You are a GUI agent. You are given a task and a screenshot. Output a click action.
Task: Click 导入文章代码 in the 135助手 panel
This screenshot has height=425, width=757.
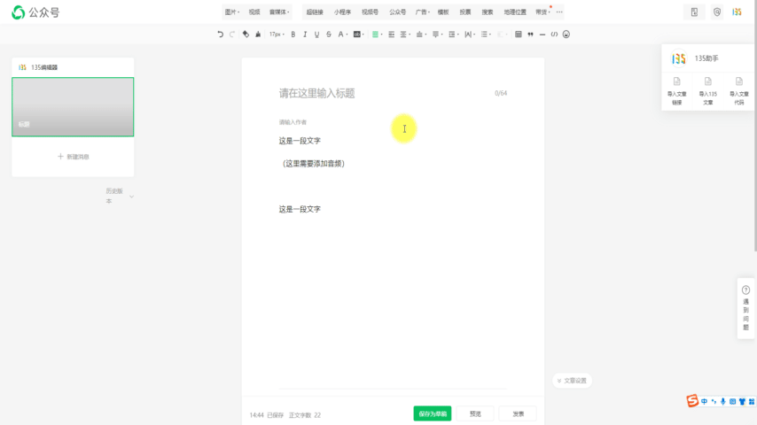pyautogui.click(x=739, y=91)
